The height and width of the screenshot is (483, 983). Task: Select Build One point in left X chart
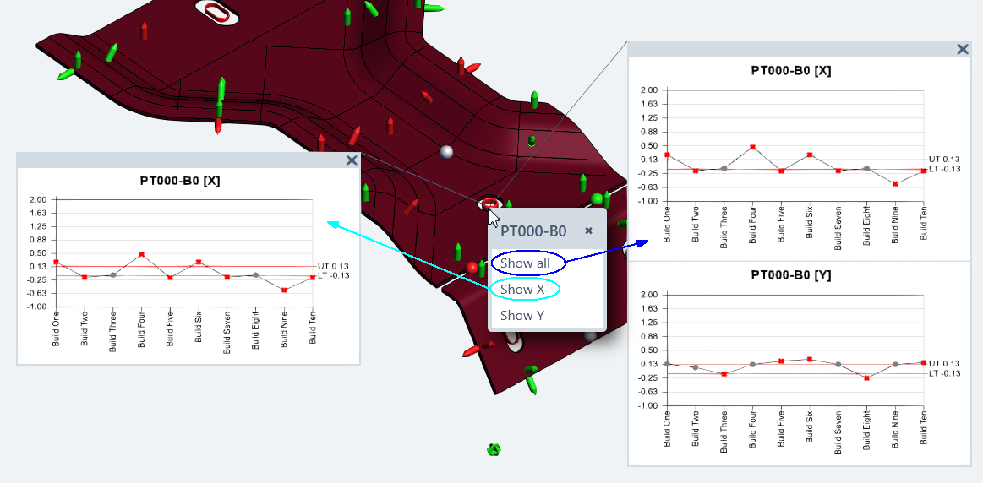coord(56,262)
